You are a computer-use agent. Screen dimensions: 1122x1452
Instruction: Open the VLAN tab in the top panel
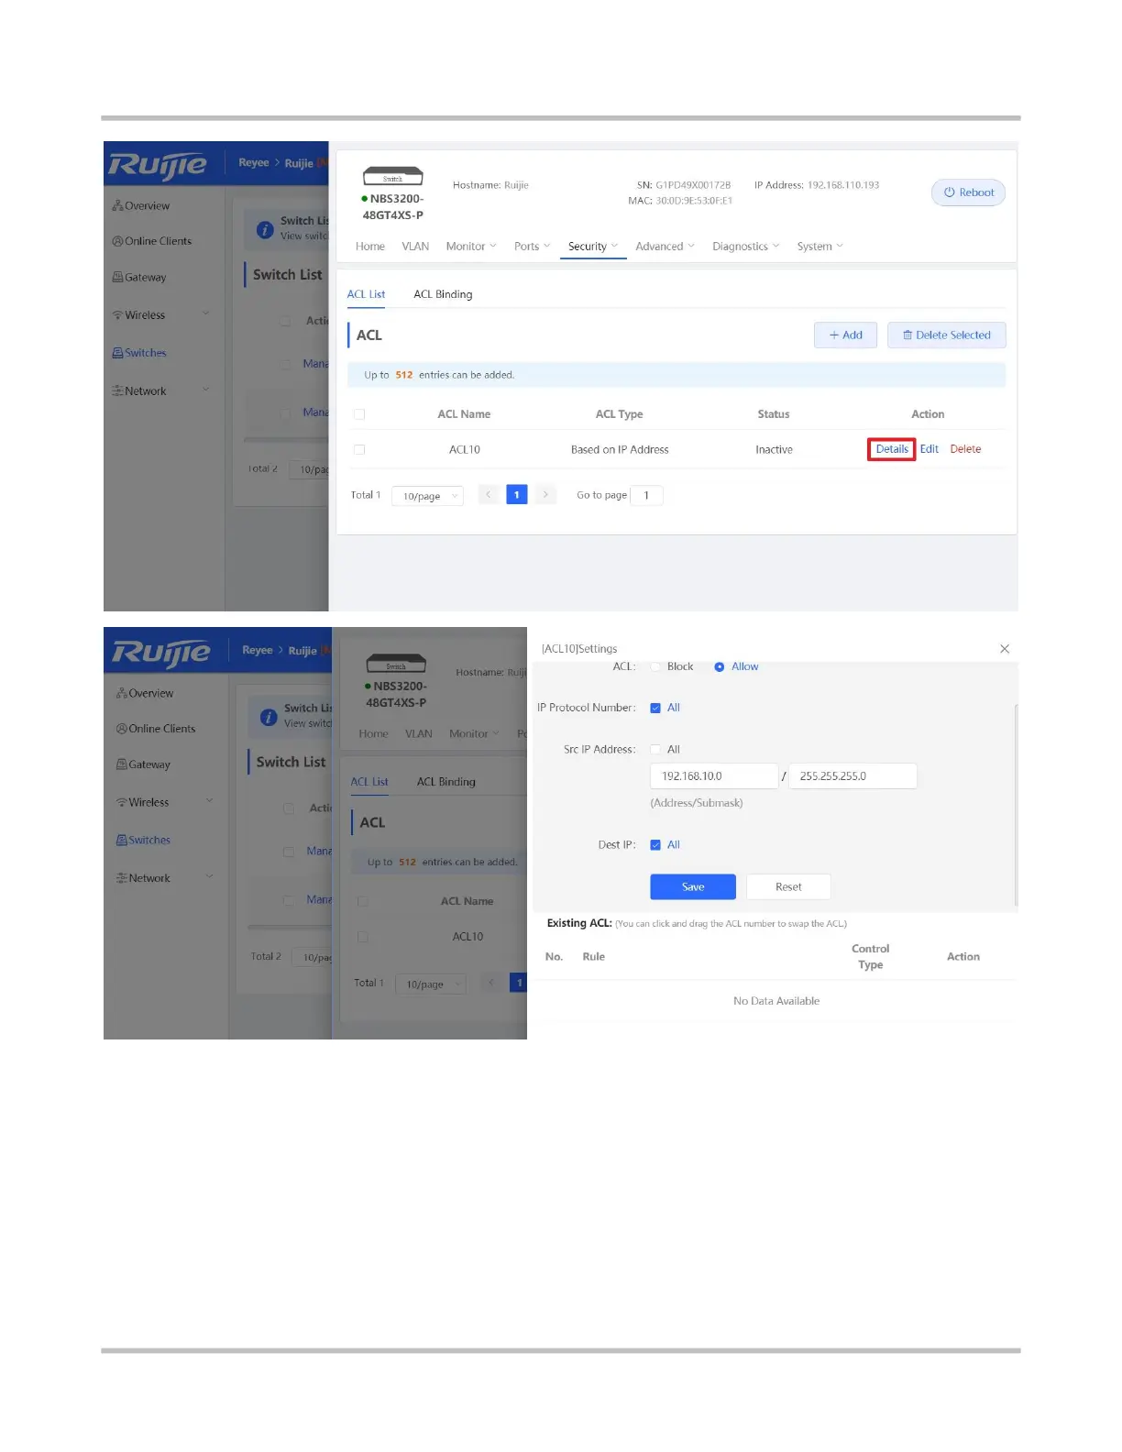[415, 247]
